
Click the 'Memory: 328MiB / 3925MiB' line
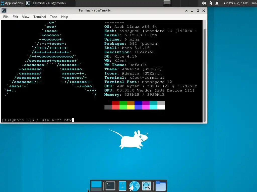click(135, 94)
